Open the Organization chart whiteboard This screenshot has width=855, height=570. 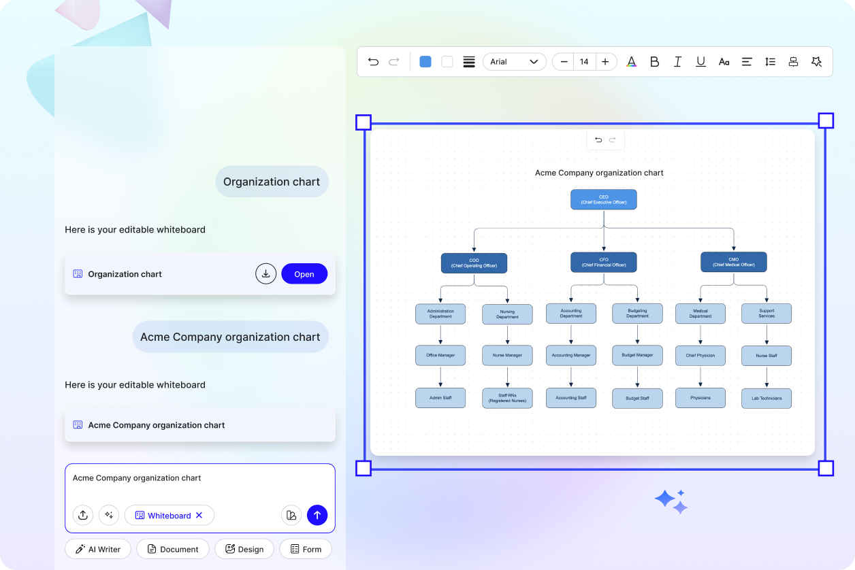[x=304, y=273]
